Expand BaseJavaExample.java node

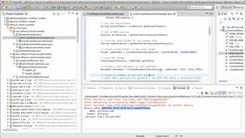[x=14, y=34]
